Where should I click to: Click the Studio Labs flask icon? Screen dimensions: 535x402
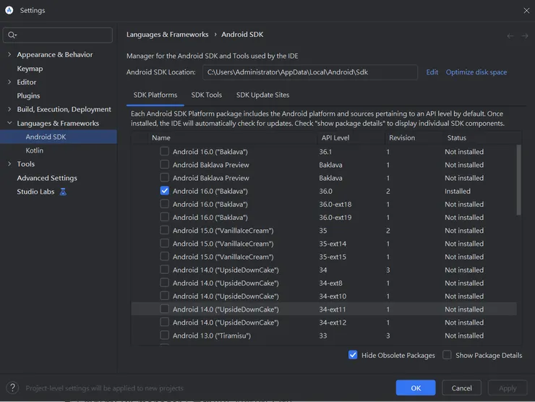point(63,192)
